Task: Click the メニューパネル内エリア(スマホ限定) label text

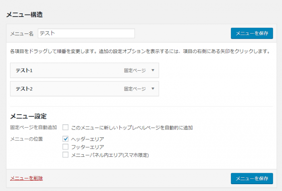Action: coord(110,154)
